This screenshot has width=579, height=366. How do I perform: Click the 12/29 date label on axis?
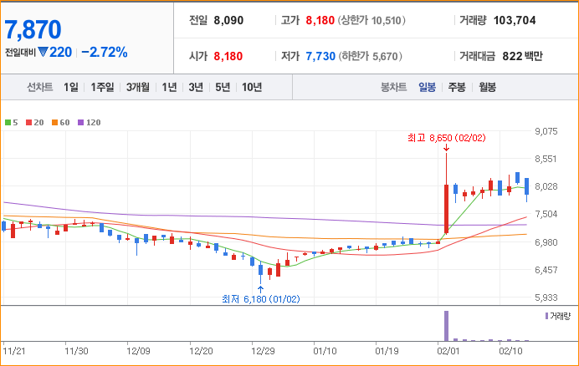coord(263,351)
